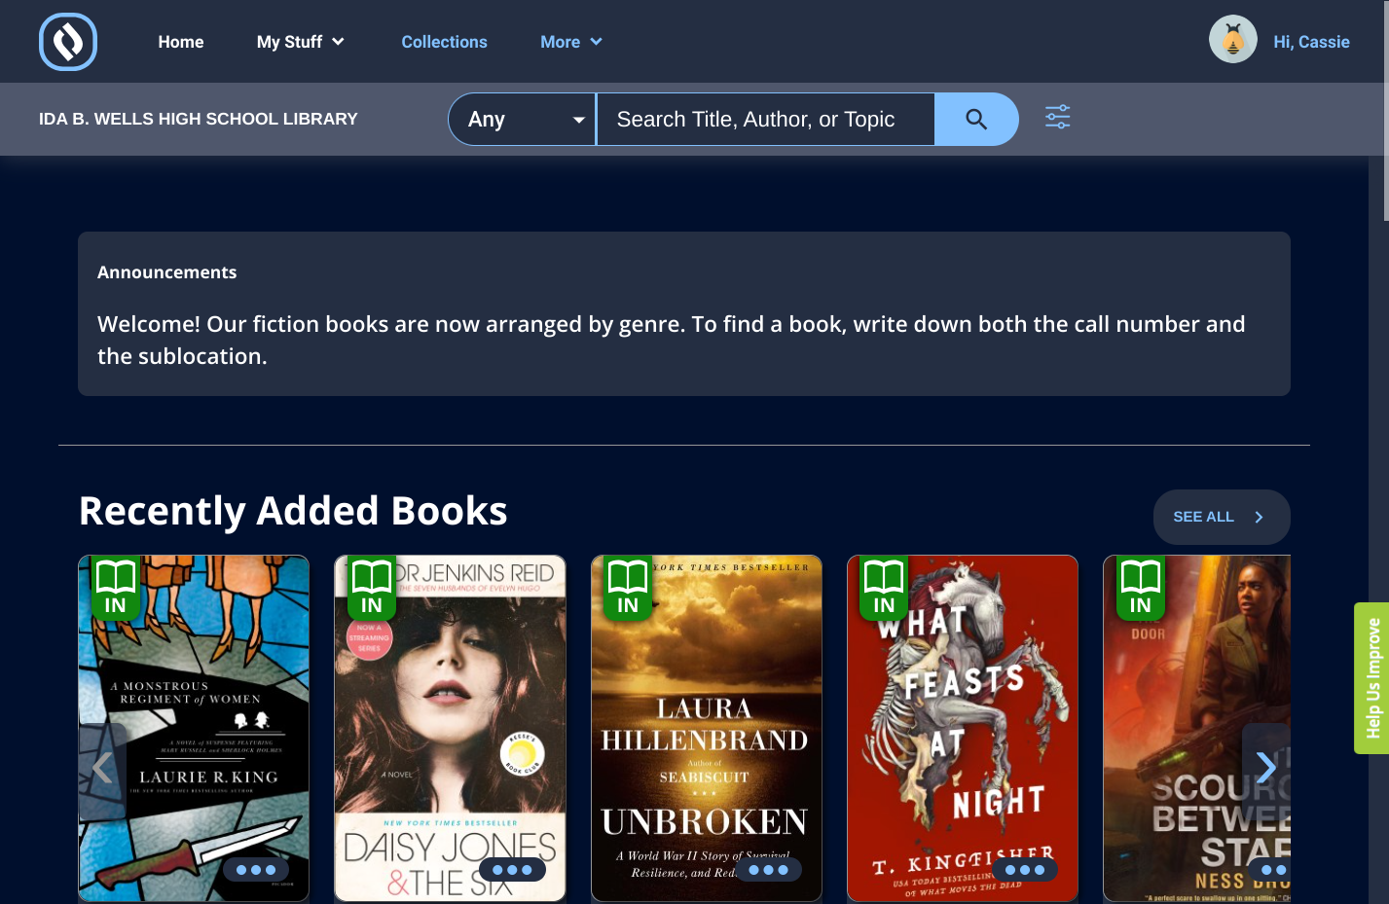Open the Collections page
The image size is (1389, 904).
click(444, 42)
